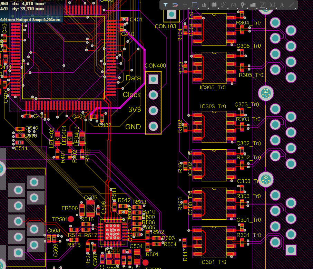
Task: Click the C401 designator label
Action: 136,20
